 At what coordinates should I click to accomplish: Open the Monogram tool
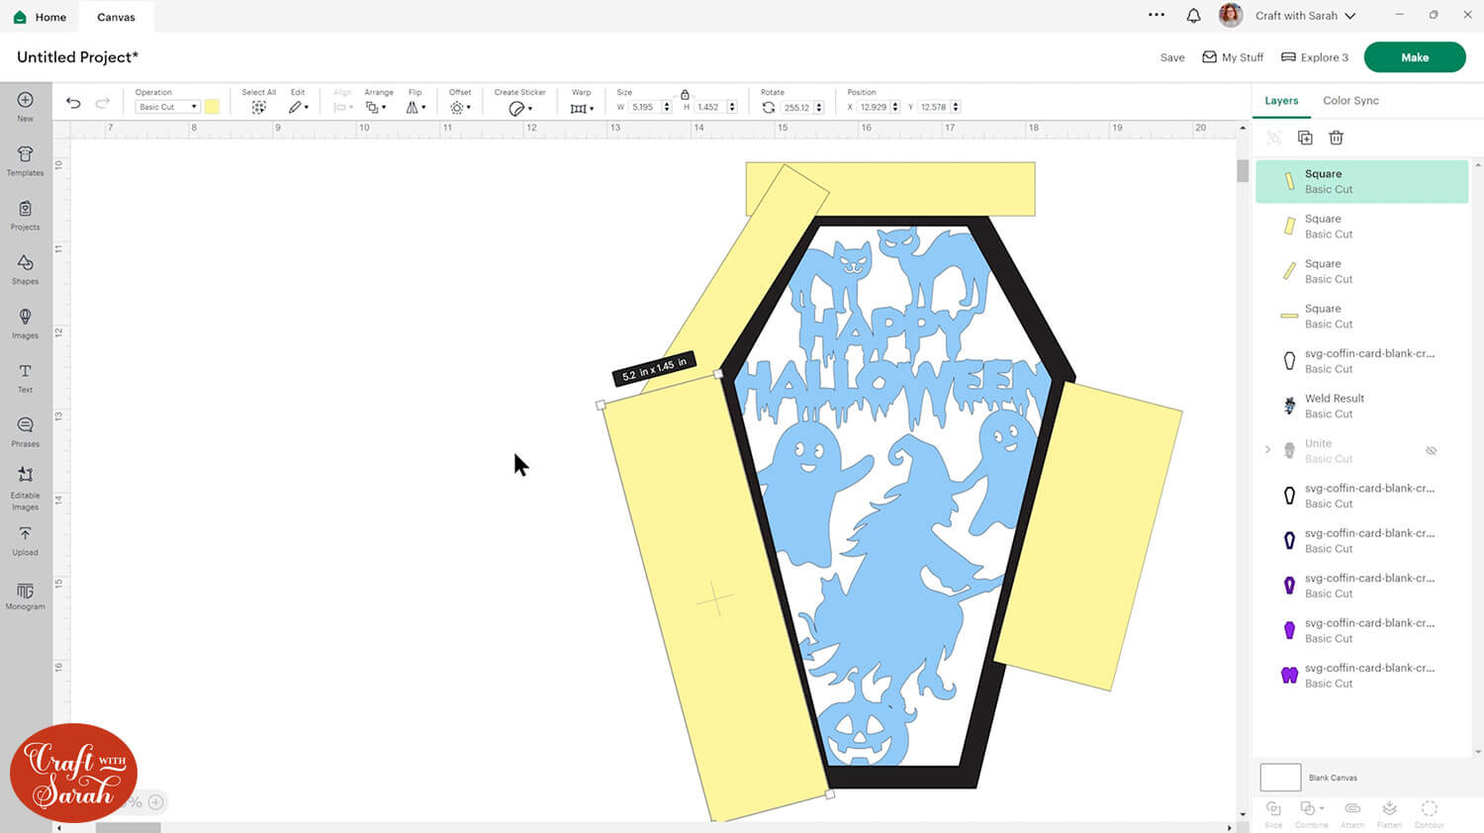click(x=25, y=596)
